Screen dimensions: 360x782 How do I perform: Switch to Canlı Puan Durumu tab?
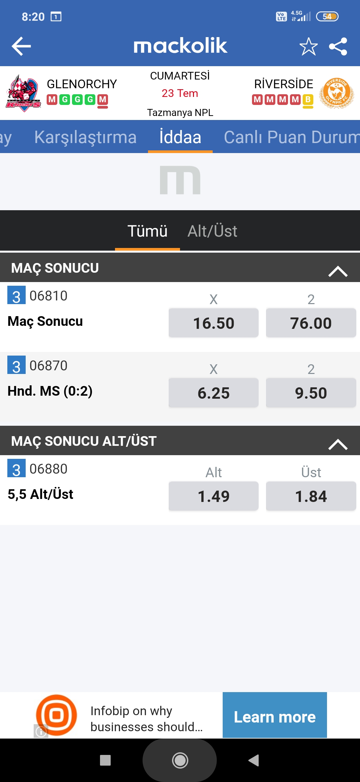[x=292, y=137]
